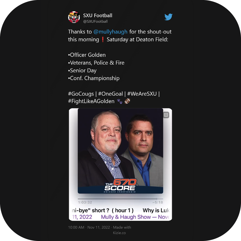The image size is (241, 241).
Task: Click the Twitter bird logo
Action: click(x=169, y=17)
